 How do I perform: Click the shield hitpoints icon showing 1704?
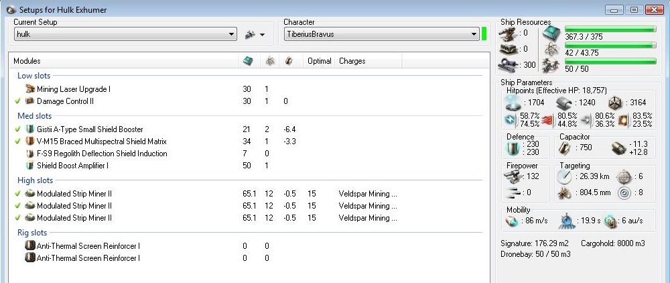point(513,102)
